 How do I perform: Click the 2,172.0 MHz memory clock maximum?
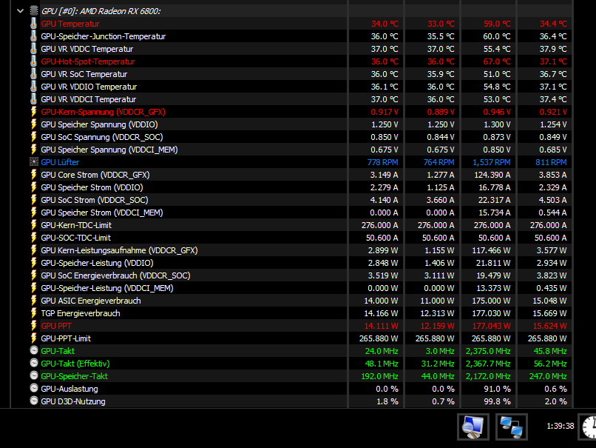pyautogui.click(x=488, y=376)
